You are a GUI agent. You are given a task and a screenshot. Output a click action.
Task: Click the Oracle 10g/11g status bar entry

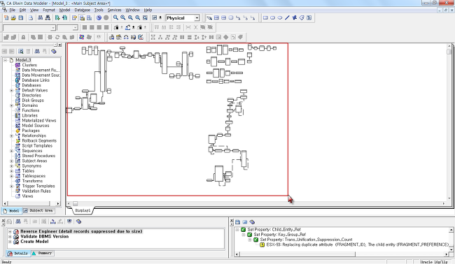434,262
